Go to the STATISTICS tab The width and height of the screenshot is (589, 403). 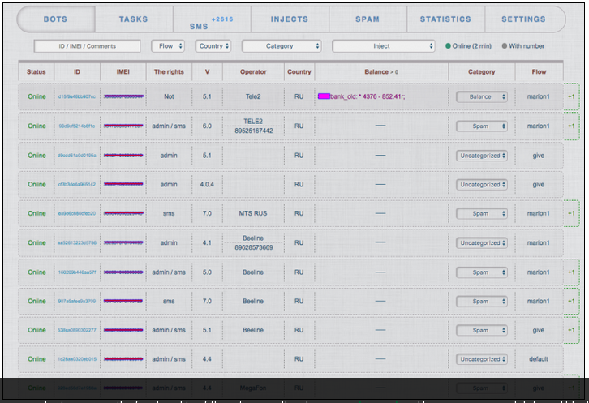point(445,19)
